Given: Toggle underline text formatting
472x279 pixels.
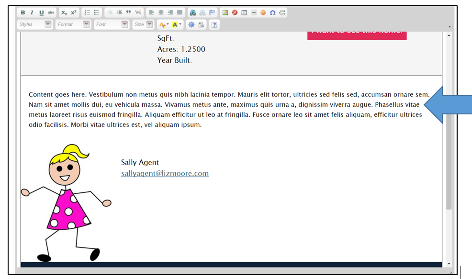Looking at the screenshot, I should 42,13.
